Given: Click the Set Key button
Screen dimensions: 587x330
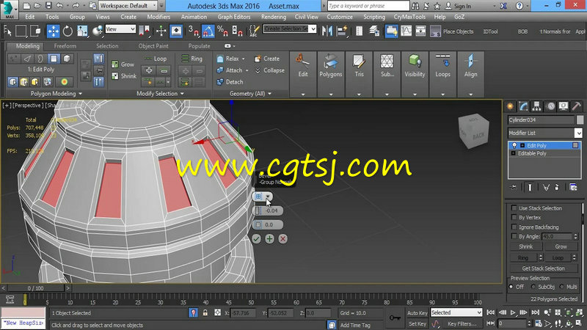Looking at the screenshot, I should pos(417,323).
